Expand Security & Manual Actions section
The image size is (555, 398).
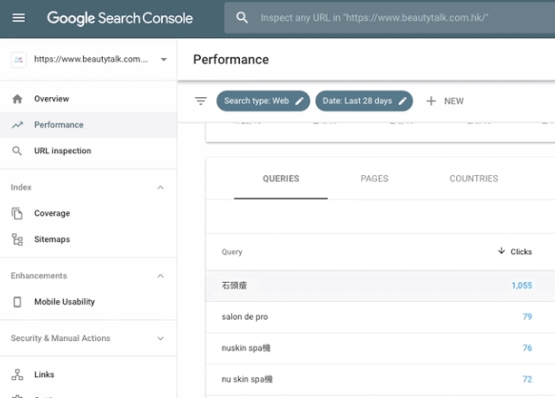tap(89, 338)
